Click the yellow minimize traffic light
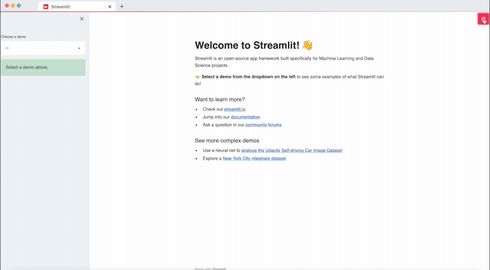Screen dimensions: 490x270 [x=13, y=5]
